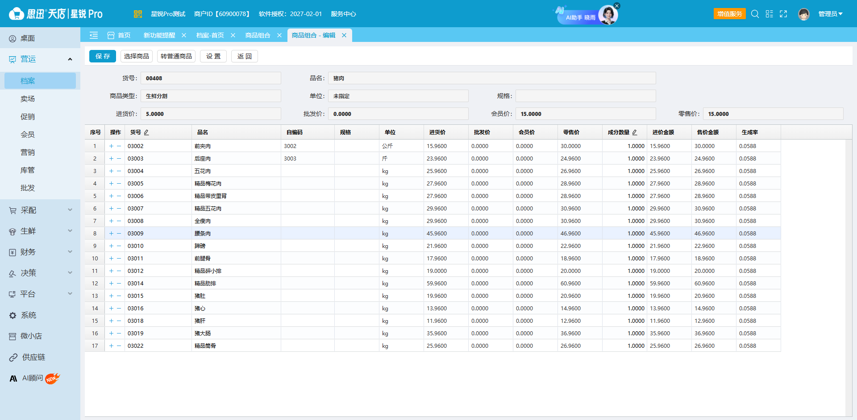
Task: Click the 保存 button
Action: coord(103,56)
